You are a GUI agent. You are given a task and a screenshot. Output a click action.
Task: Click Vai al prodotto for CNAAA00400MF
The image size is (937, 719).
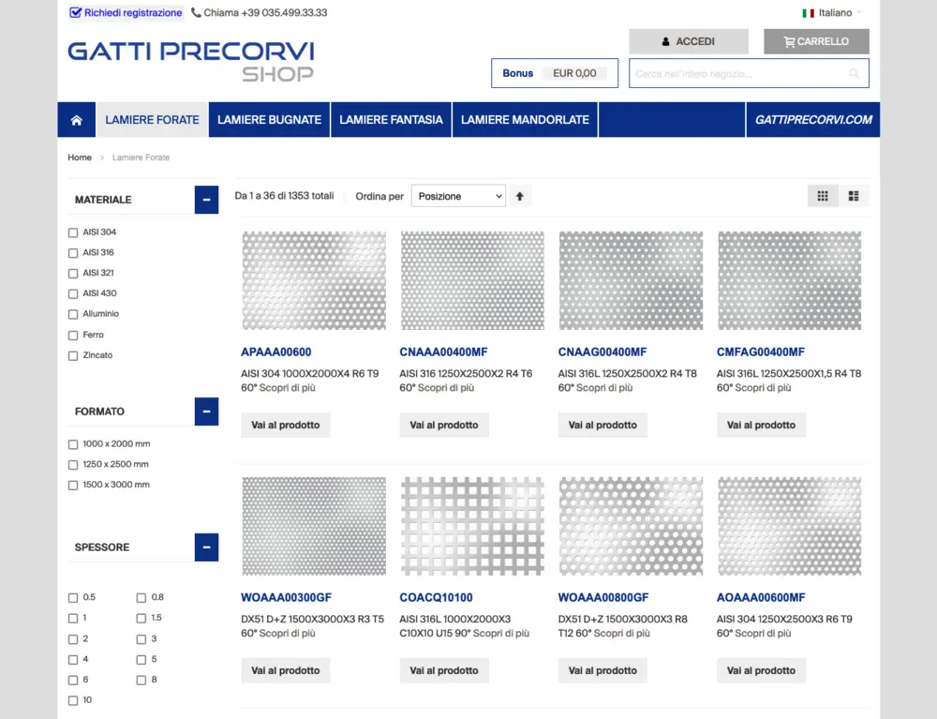[444, 425]
